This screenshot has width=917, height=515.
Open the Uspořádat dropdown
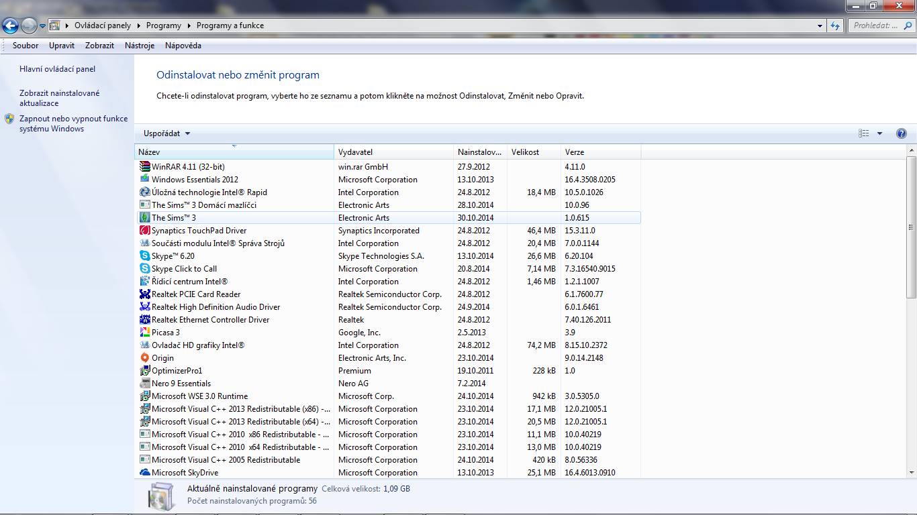[167, 133]
